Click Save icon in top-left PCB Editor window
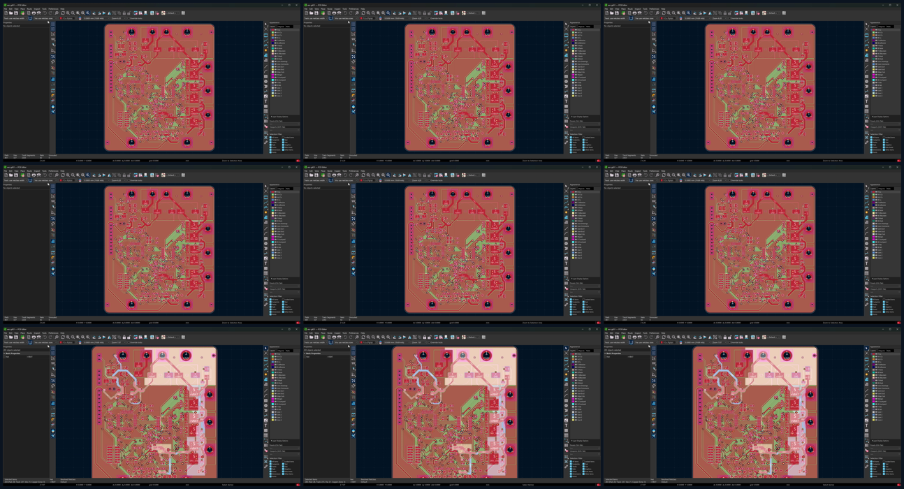 [x=15, y=13]
